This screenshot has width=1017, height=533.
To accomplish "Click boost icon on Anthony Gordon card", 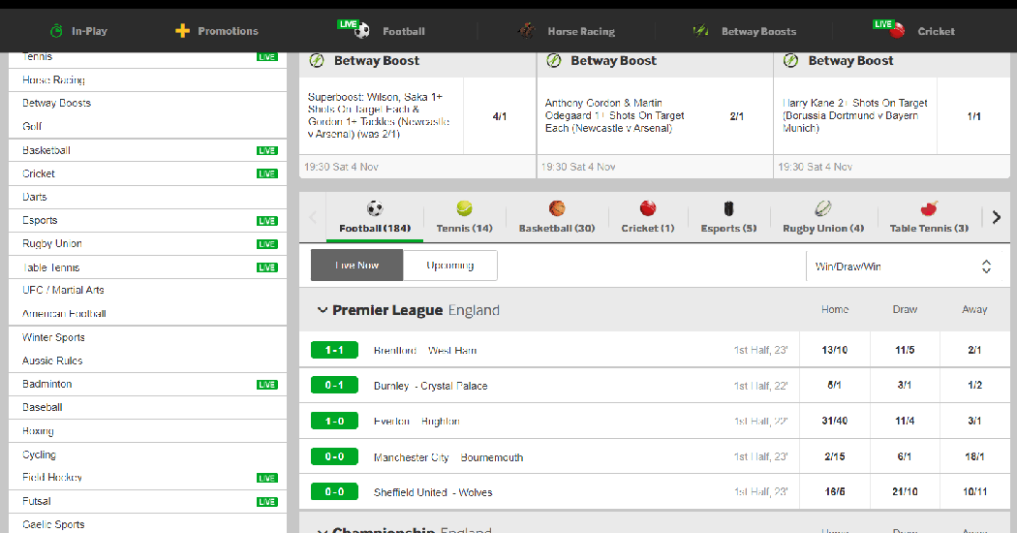I will point(553,60).
